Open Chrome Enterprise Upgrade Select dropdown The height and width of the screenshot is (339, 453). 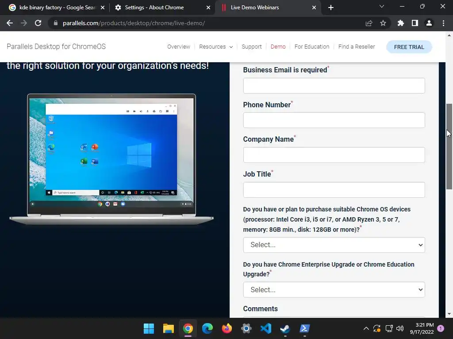tap(334, 290)
